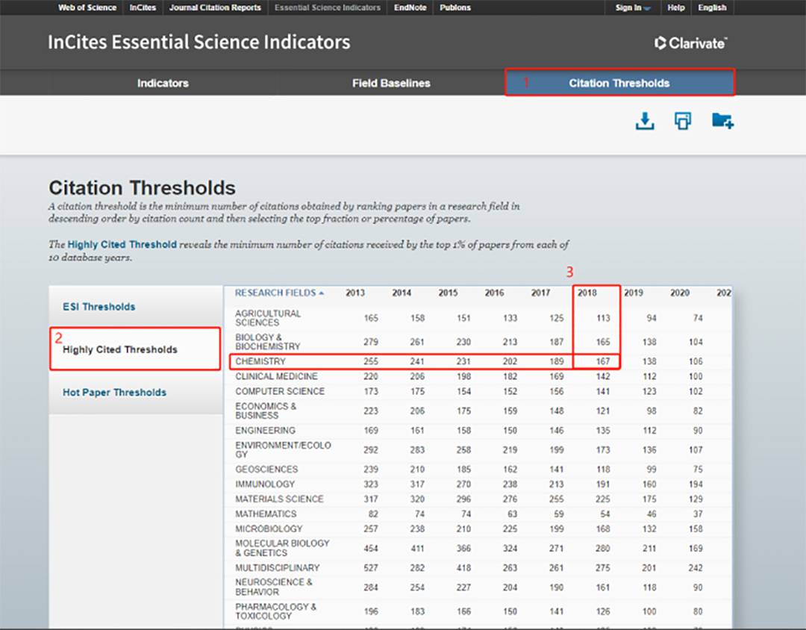This screenshot has height=630, width=806.
Task: Click Molecular Biology 2013 value 454
Action: 371,549
